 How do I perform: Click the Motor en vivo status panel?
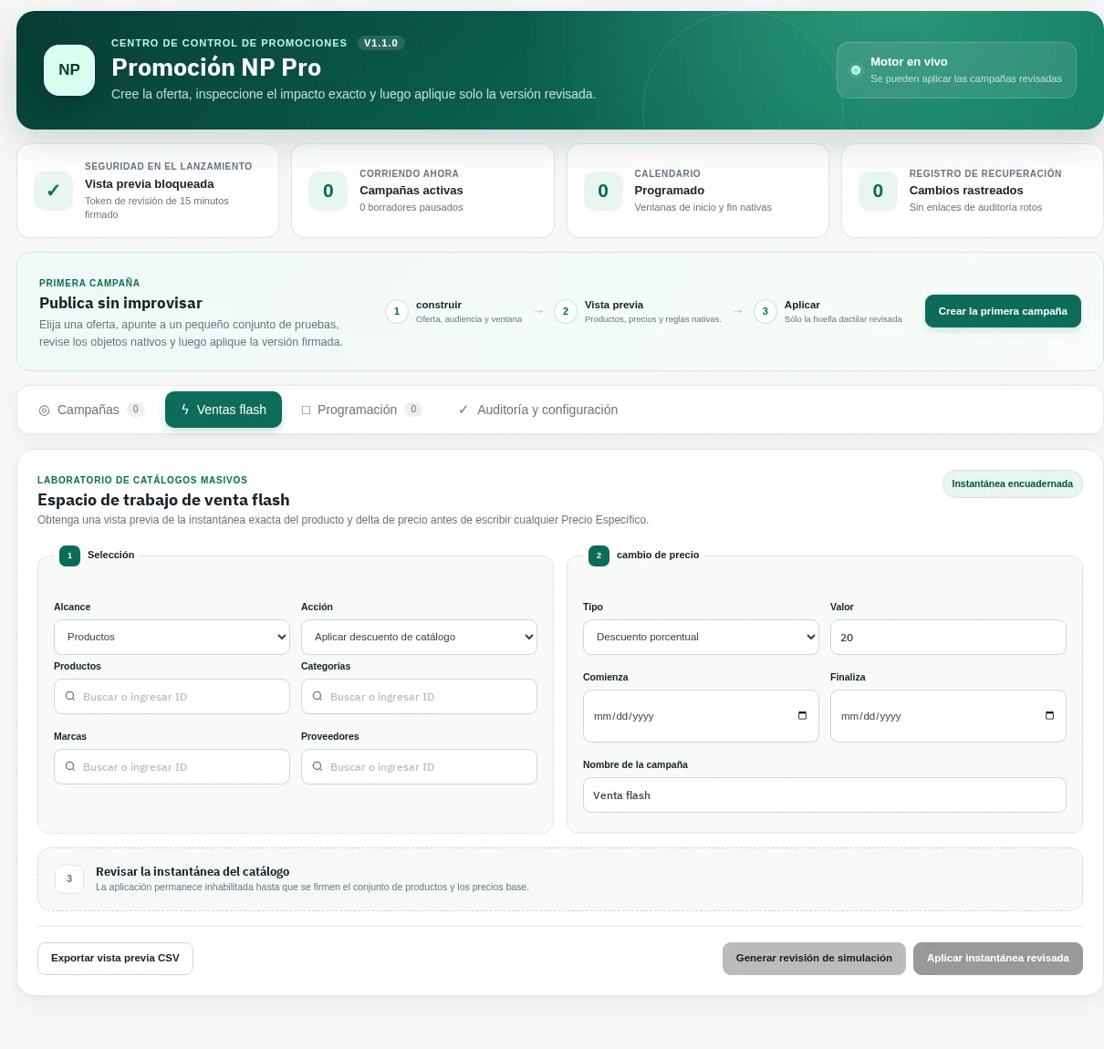point(956,70)
